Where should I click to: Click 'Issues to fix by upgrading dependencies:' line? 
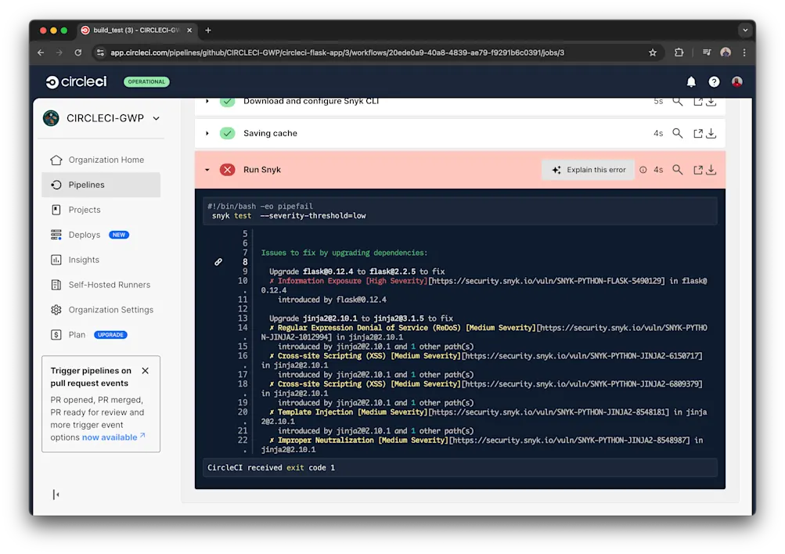click(x=344, y=253)
